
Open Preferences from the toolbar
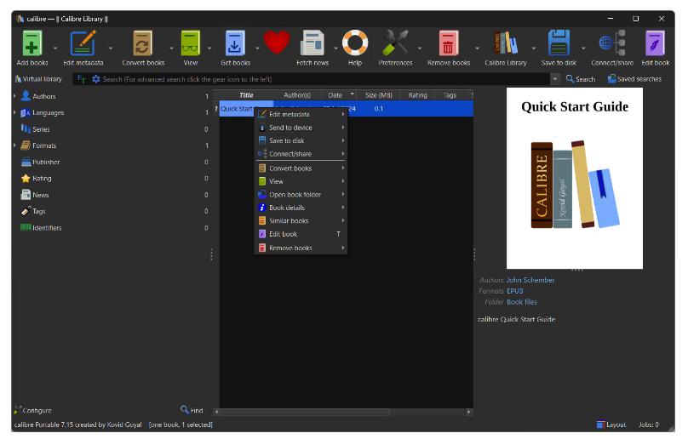pos(394,43)
